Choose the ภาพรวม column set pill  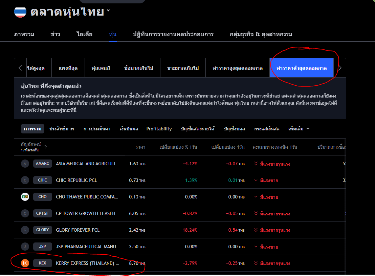pos(32,129)
